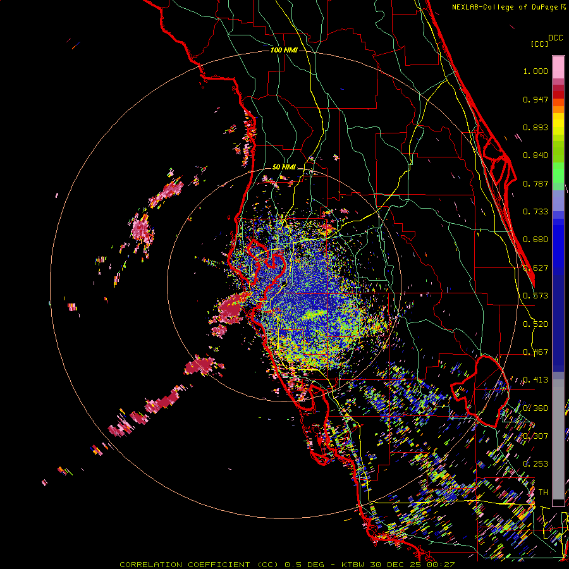
Task: Click the 0.360 legend value
Action: (x=535, y=408)
